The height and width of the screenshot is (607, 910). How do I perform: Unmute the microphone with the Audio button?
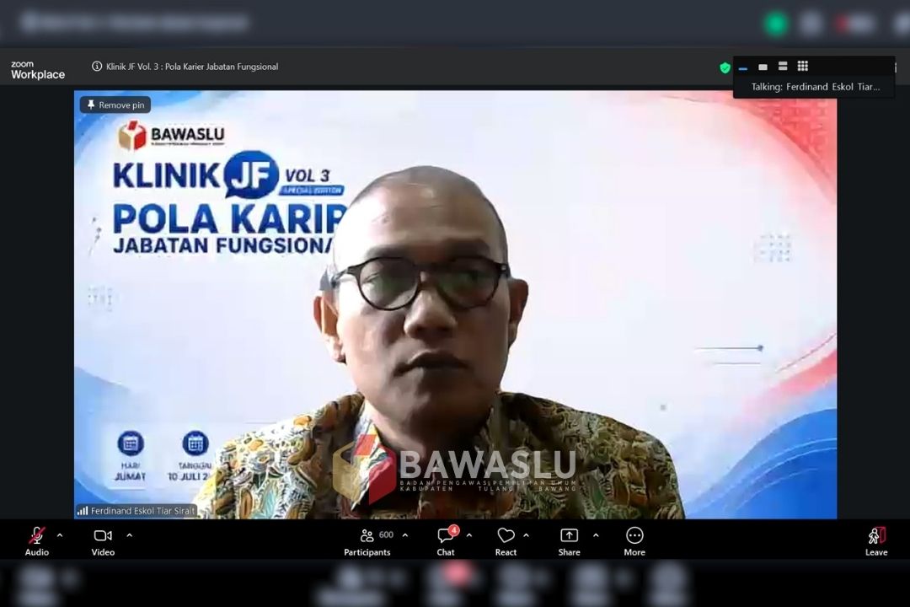tap(36, 541)
